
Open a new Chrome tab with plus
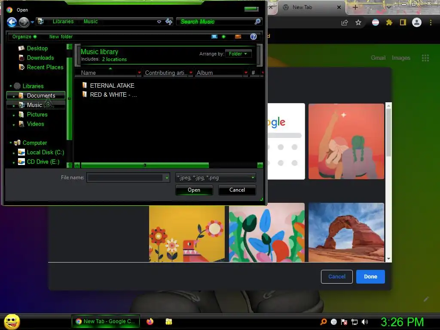click(x=355, y=7)
